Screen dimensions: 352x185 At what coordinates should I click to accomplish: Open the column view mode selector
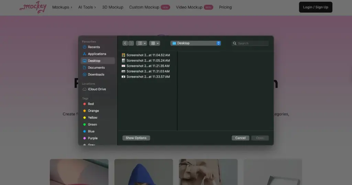coord(141,43)
